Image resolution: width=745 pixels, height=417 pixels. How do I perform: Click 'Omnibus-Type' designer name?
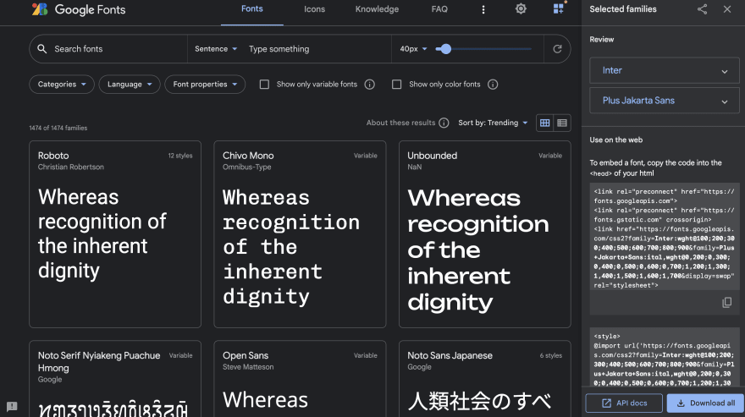(x=246, y=167)
